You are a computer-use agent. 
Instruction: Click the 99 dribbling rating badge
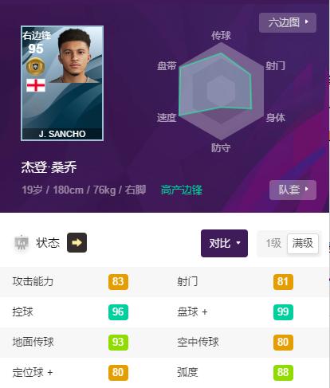(283, 312)
